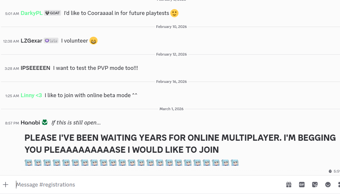Viewport: 340px width, 194px height.
Task: Open the GIF picker
Action: [302, 185]
